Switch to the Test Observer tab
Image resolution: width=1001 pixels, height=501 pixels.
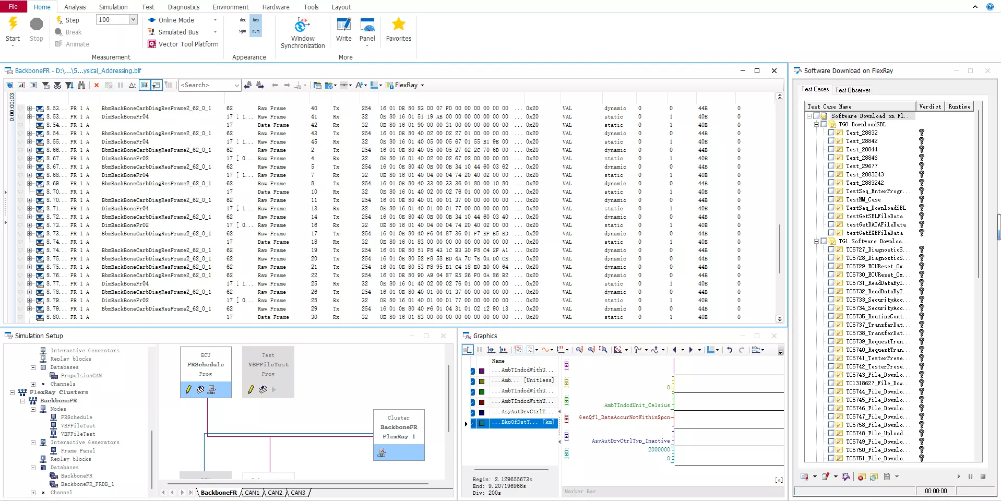coord(853,90)
